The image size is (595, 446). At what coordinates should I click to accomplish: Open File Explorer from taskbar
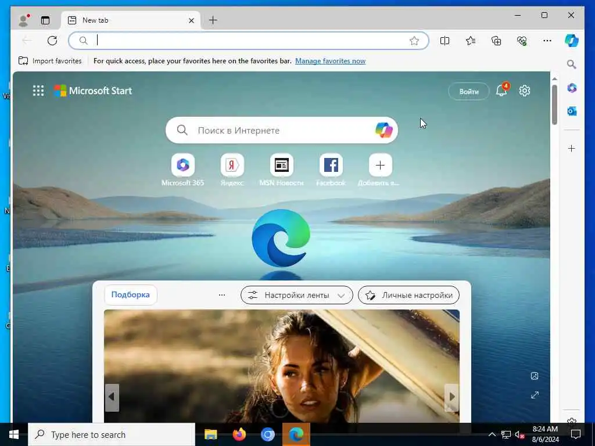[x=210, y=434]
